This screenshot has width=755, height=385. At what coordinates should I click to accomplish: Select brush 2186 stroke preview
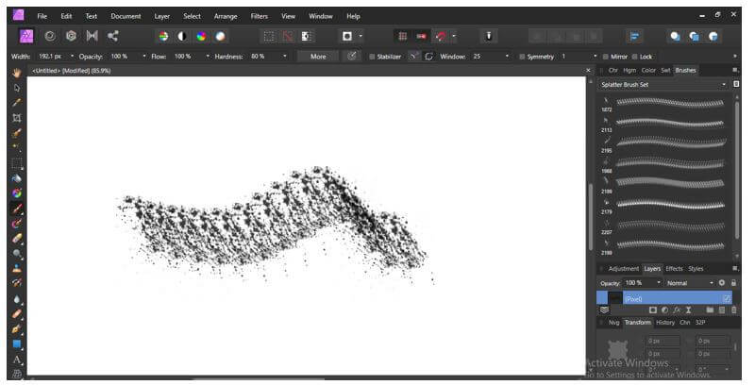pyautogui.click(x=670, y=183)
